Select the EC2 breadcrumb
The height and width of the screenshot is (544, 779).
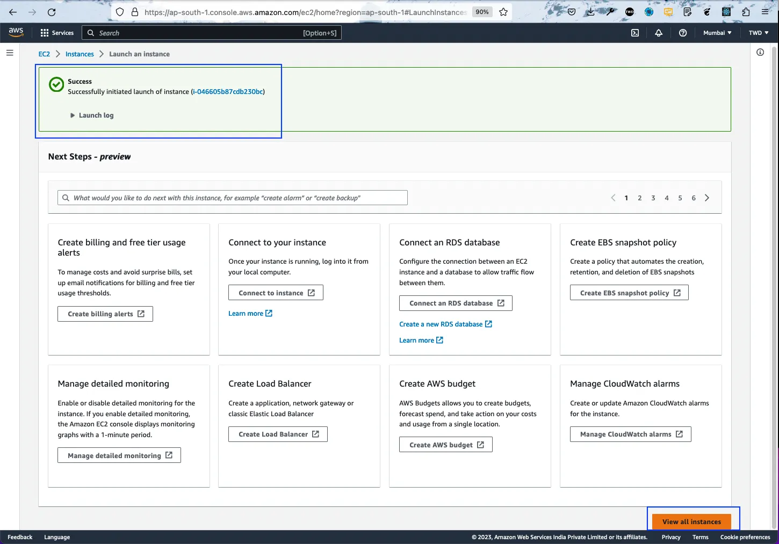(x=44, y=54)
